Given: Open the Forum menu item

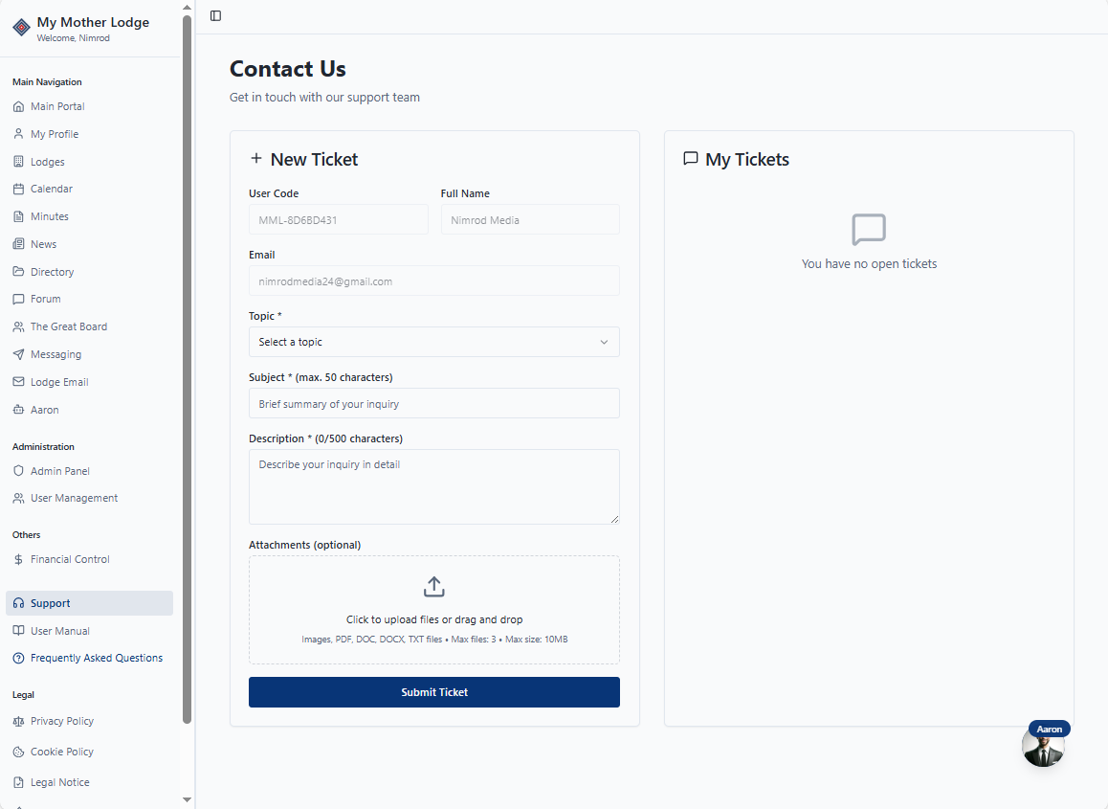Looking at the screenshot, I should point(45,299).
